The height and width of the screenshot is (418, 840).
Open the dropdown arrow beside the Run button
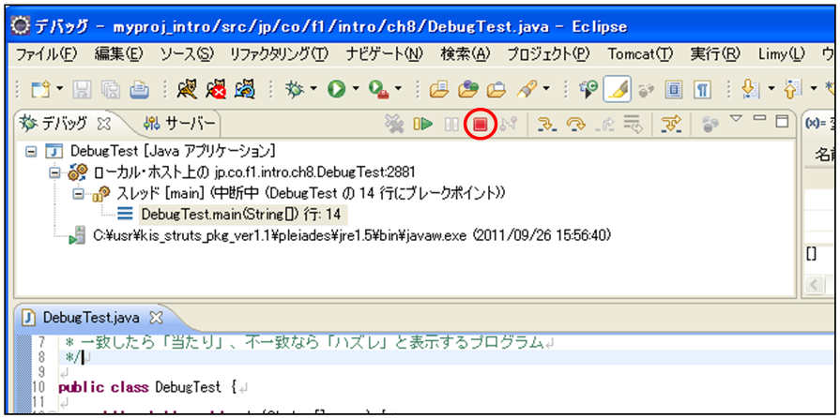click(x=355, y=89)
